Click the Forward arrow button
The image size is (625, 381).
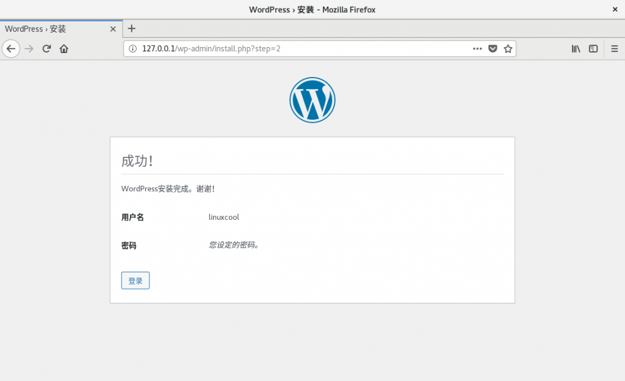click(29, 49)
